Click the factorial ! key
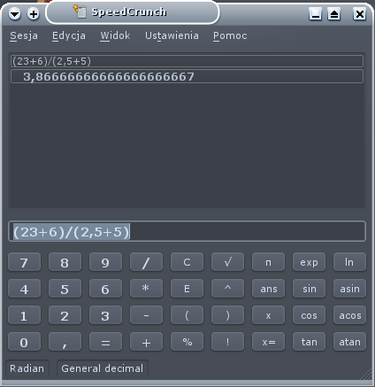 pyautogui.click(x=227, y=342)
